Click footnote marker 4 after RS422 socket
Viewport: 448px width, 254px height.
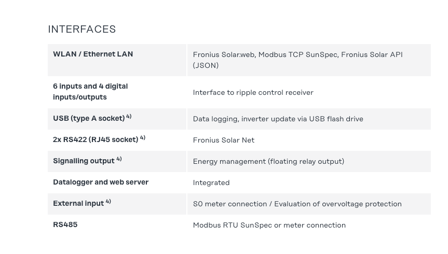point(143,138)
